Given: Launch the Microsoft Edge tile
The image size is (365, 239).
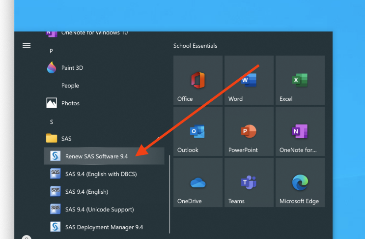Looking at the screenshot, I should pos(300,182).
